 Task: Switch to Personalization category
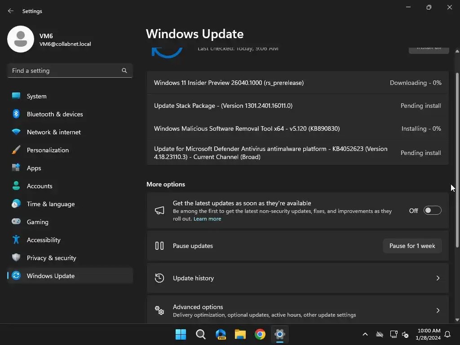(70, 150)
